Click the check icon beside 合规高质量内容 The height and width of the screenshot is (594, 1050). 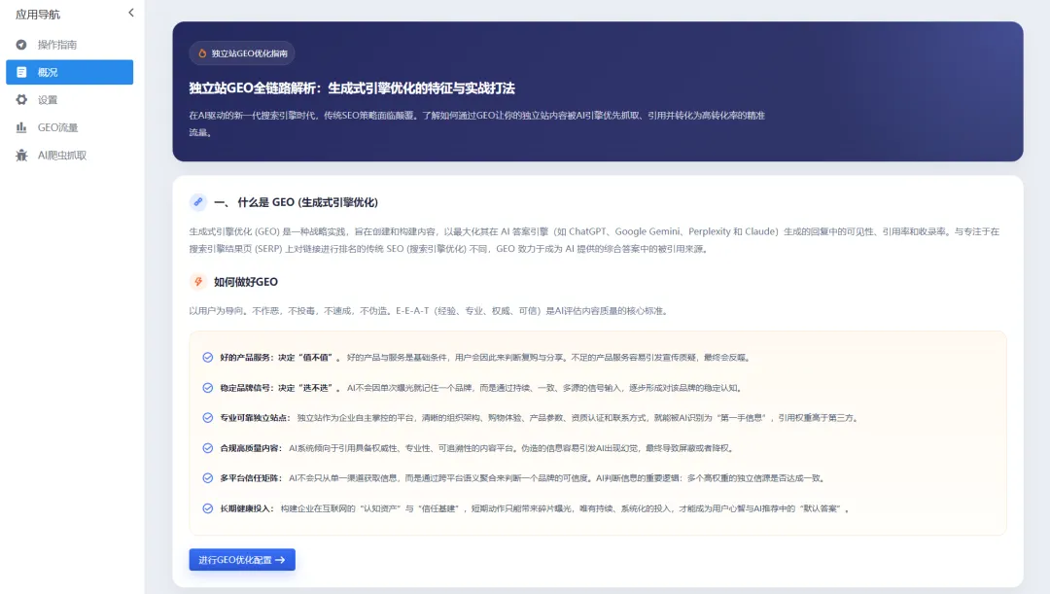[x=208, y=448]
